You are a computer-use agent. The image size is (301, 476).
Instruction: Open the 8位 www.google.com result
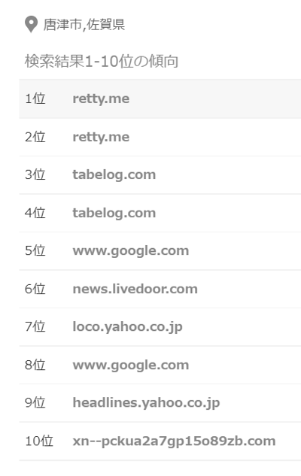pos(160,365)
